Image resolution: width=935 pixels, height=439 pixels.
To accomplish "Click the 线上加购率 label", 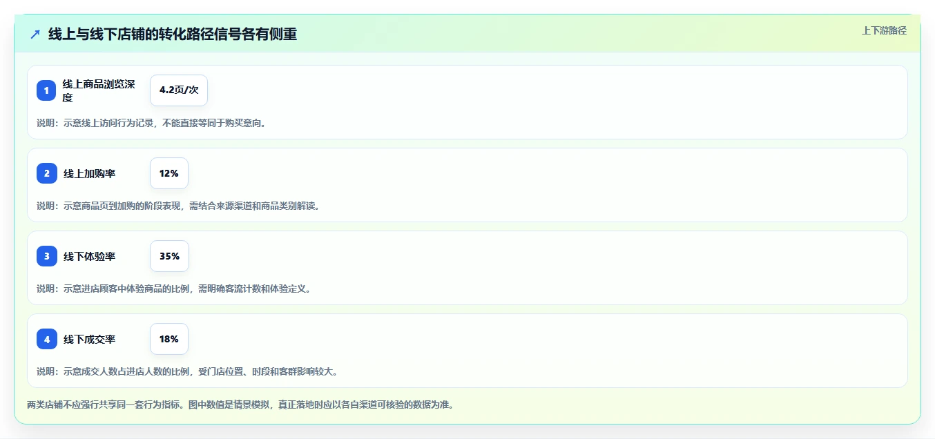I will pos(90,174).
